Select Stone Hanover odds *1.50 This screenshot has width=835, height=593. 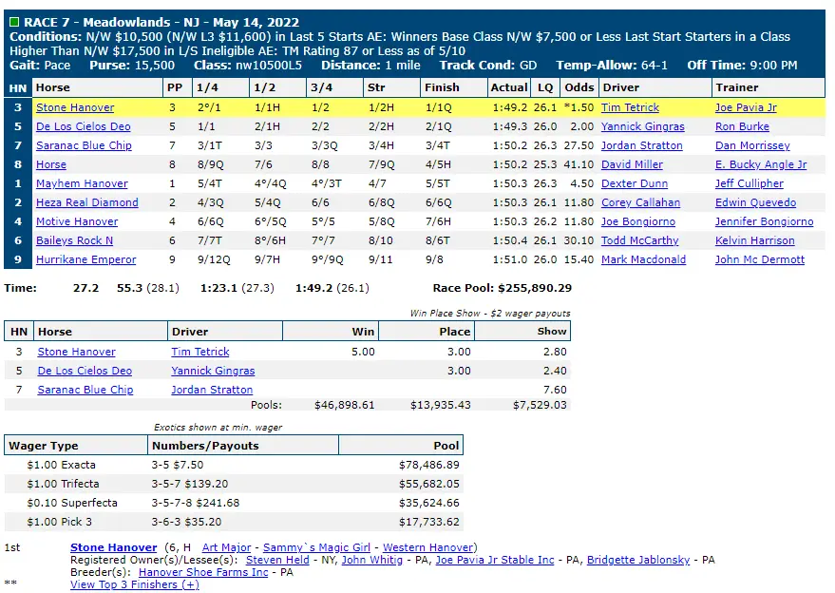click(x=579, y=107)
